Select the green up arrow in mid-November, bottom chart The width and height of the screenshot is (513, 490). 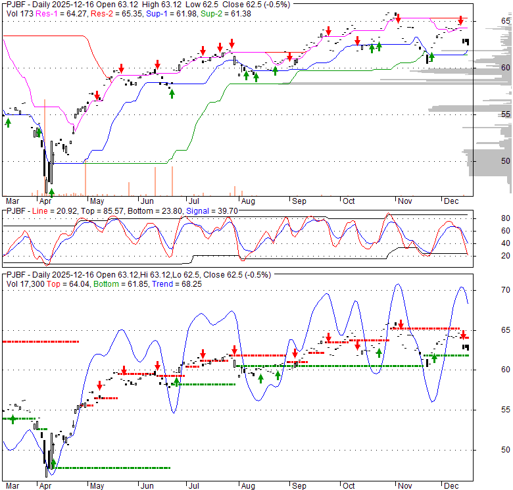[434, 358]
